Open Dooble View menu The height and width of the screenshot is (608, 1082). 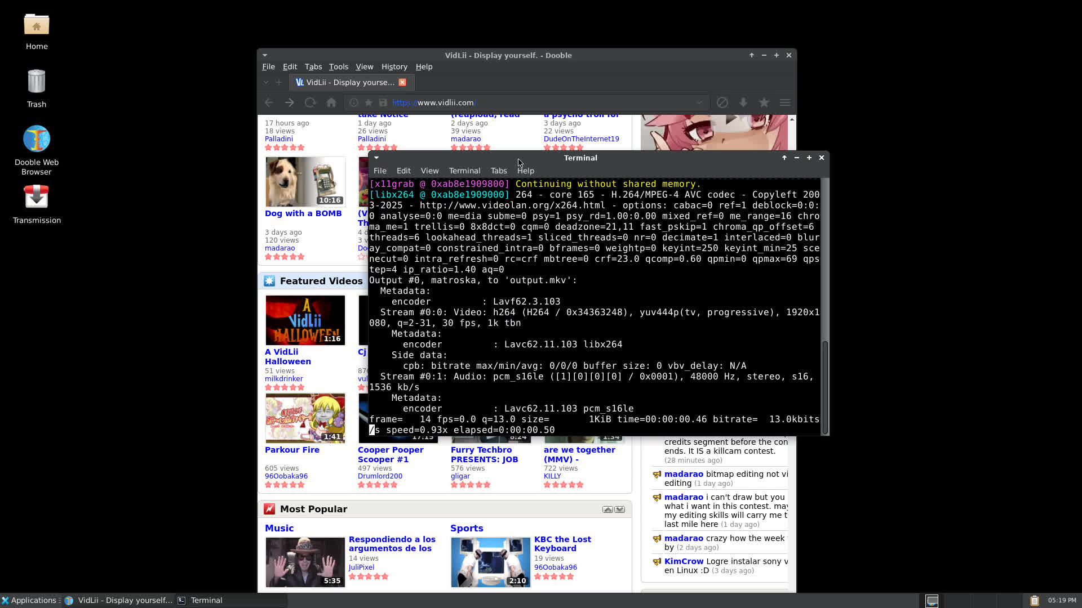point(365,66)
